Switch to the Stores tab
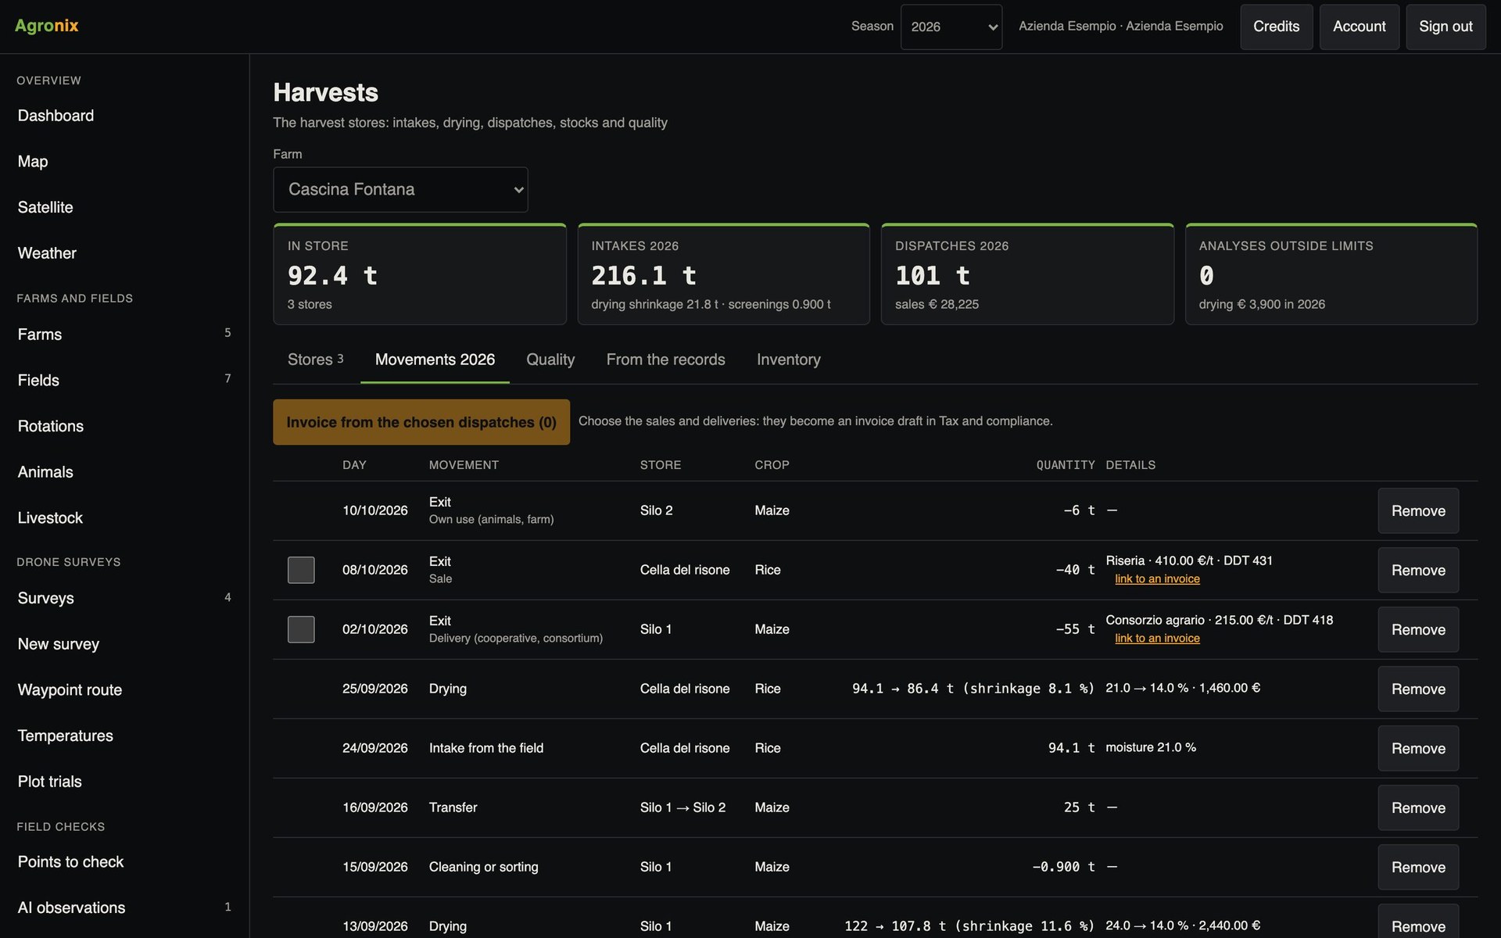 [316, 360]
